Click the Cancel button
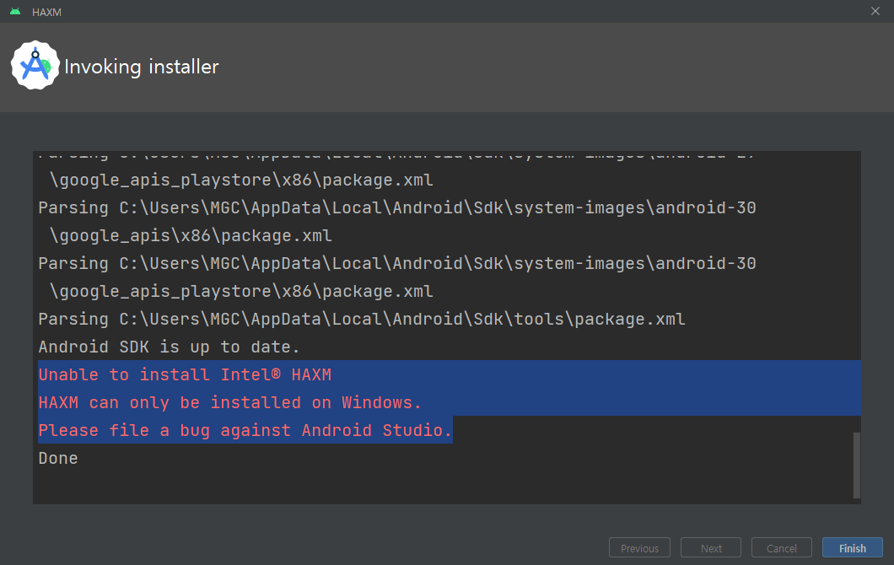The width and height of the screenshot is (894, 565). coord(782,548)
